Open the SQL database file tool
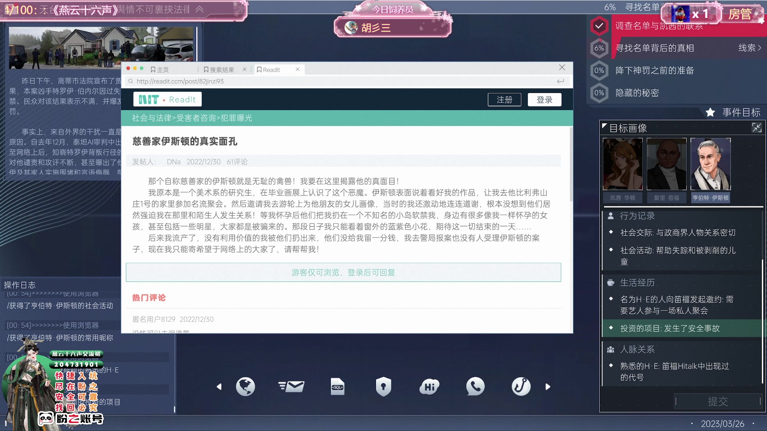767x431 pixels. (x=338, y=386)
